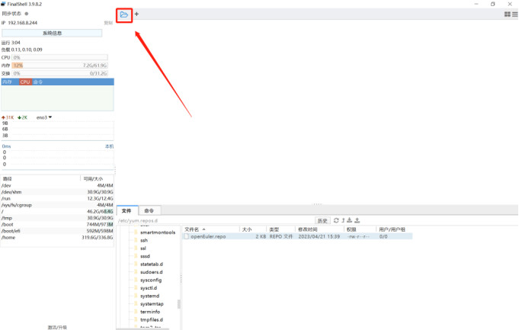The width and height of the screenshot is (519, 330).
Task: Sort files by 修改时间 column
Action: 307,229
